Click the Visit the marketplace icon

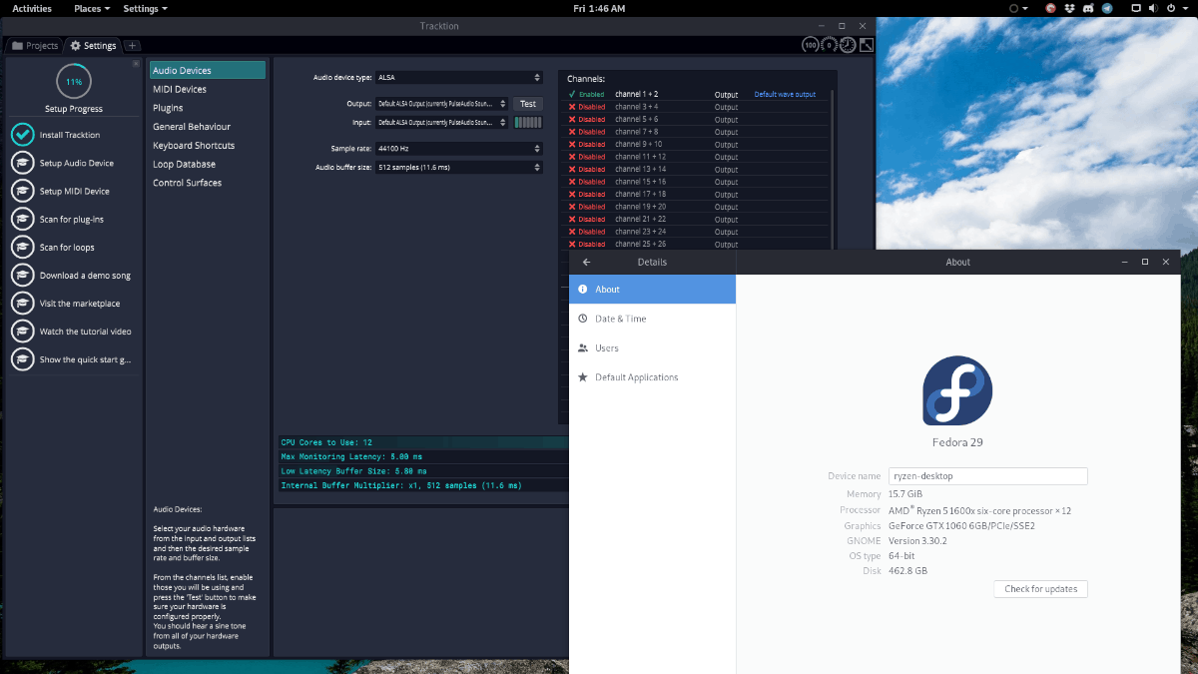pos(22,304)
